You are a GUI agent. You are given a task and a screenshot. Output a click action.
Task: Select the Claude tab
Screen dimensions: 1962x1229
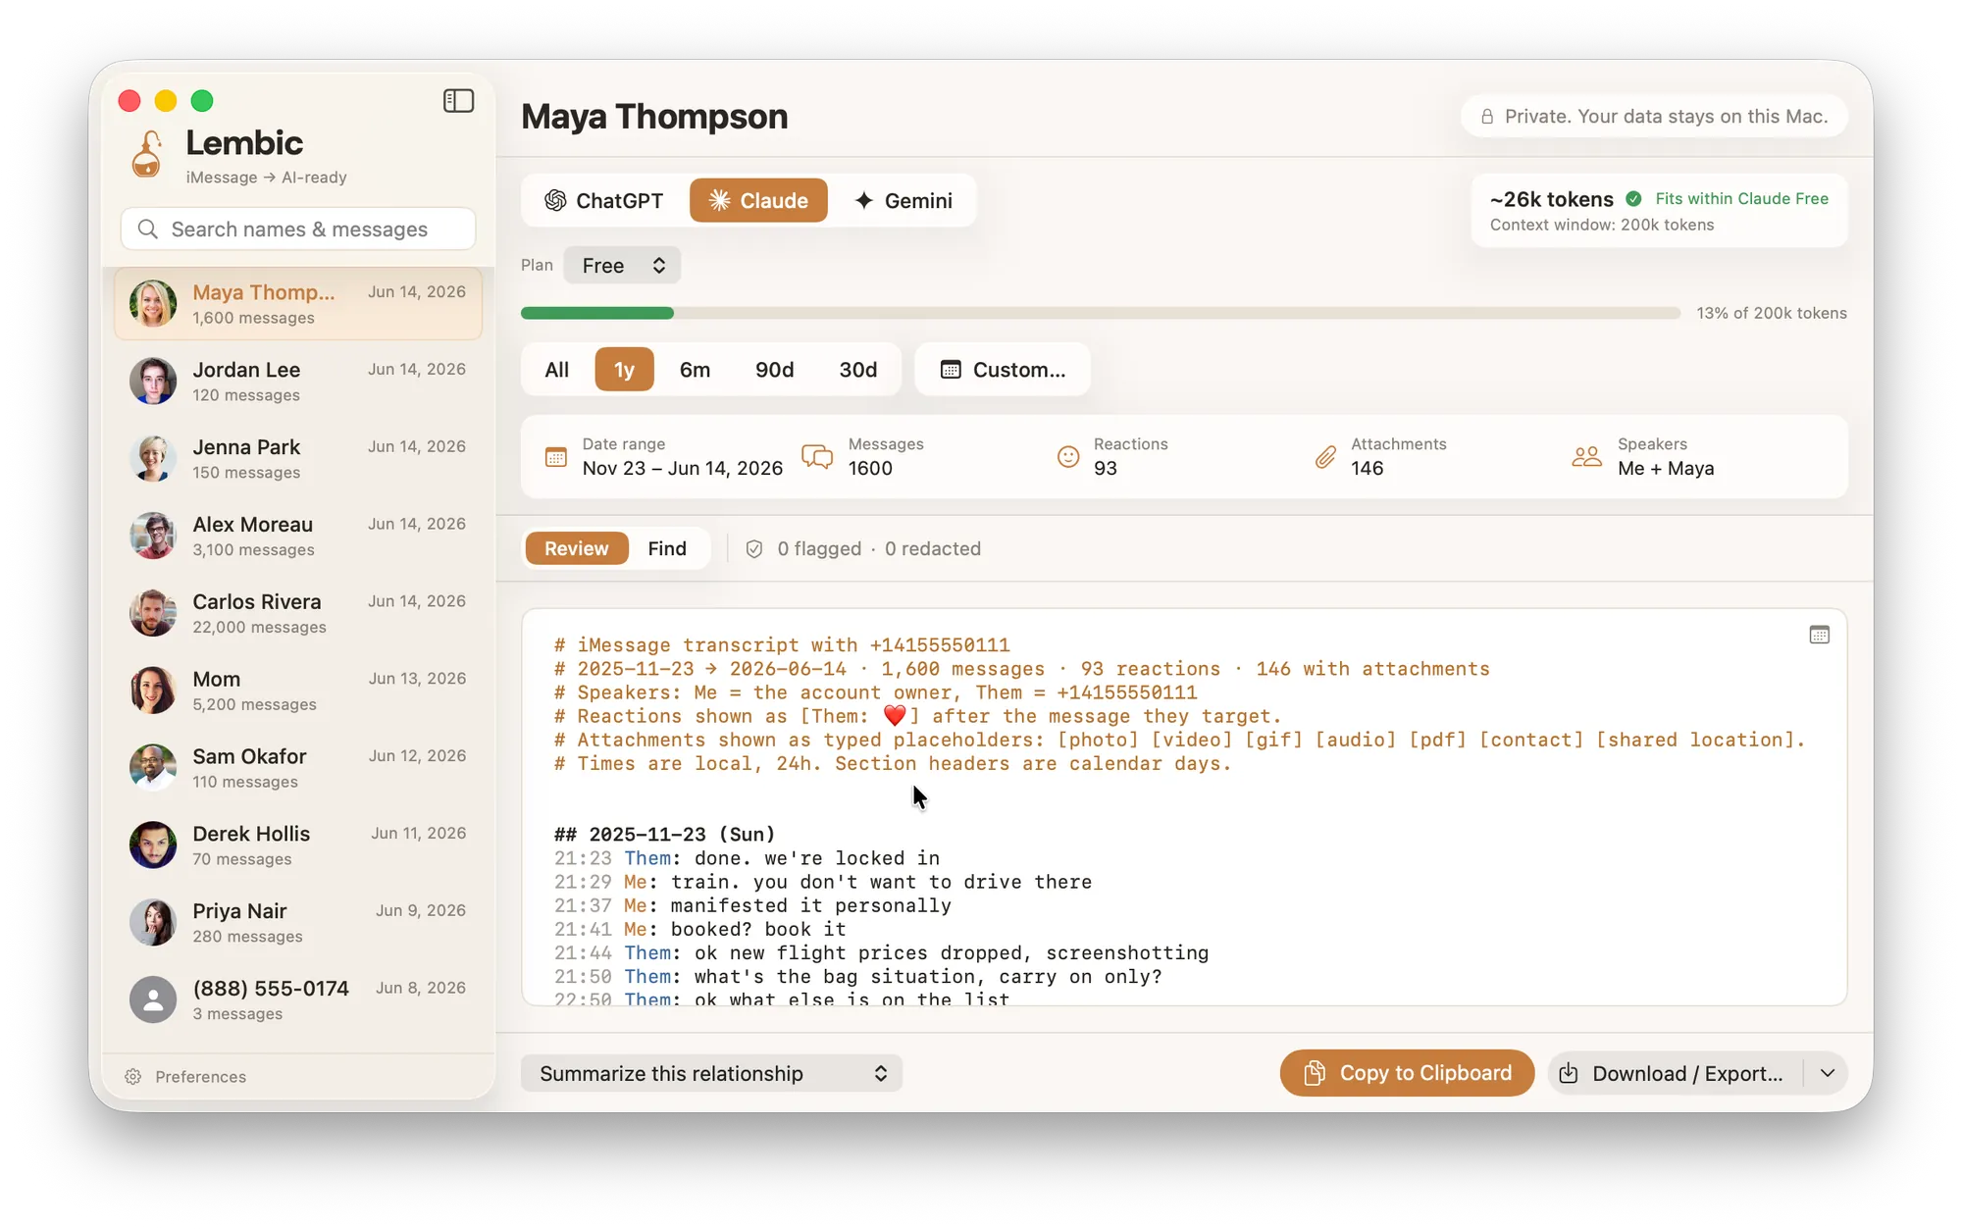(x=758, y=200)
